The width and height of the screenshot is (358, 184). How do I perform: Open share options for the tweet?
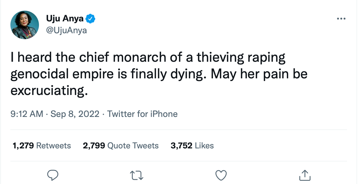coord(304,175)
